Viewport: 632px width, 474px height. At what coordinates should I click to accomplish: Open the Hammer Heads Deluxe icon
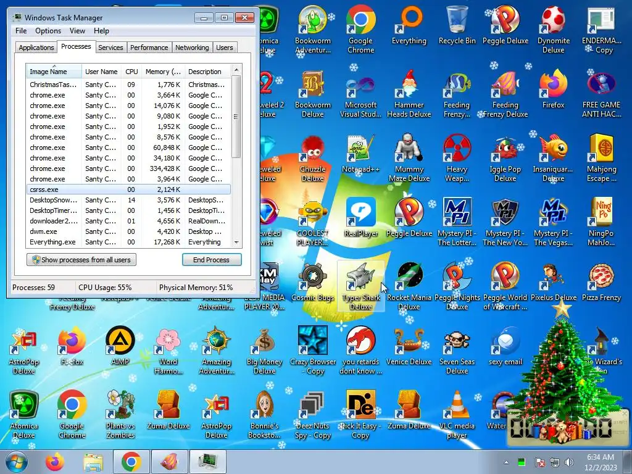[409, 94]
